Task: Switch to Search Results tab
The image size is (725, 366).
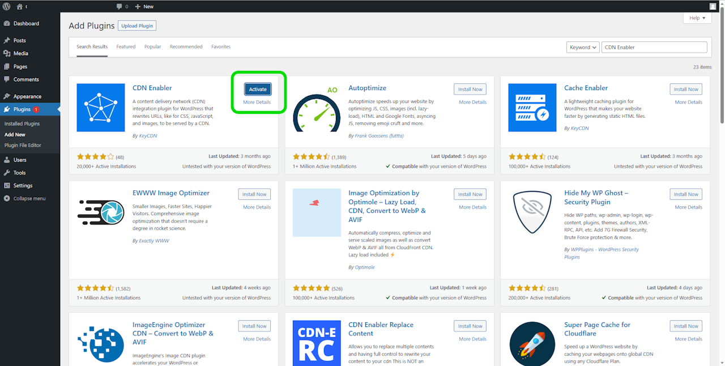Action: [92, 47]
